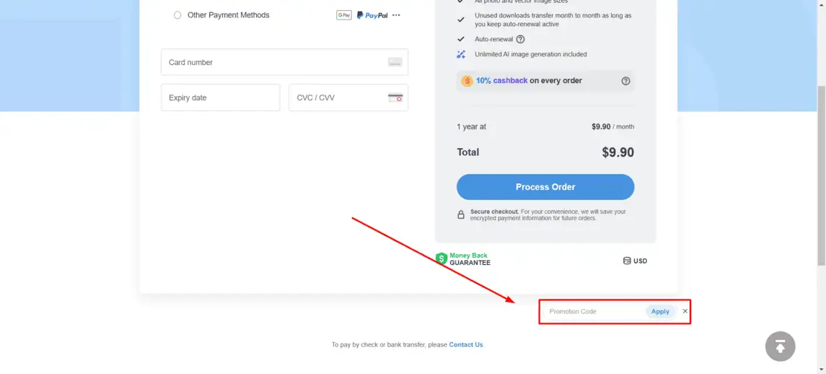
Task: Focus the Expiry date field
Action: [221, 97]
